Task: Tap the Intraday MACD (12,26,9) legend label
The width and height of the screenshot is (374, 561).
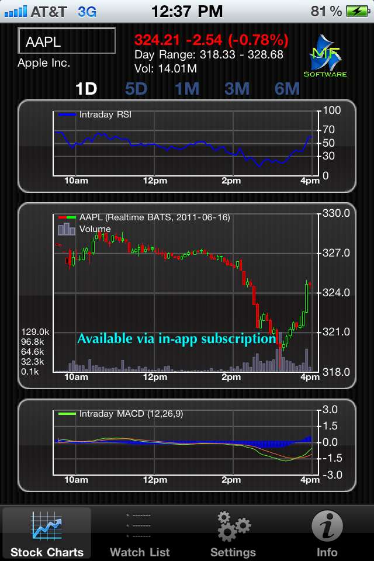Action: click(131, 414)
